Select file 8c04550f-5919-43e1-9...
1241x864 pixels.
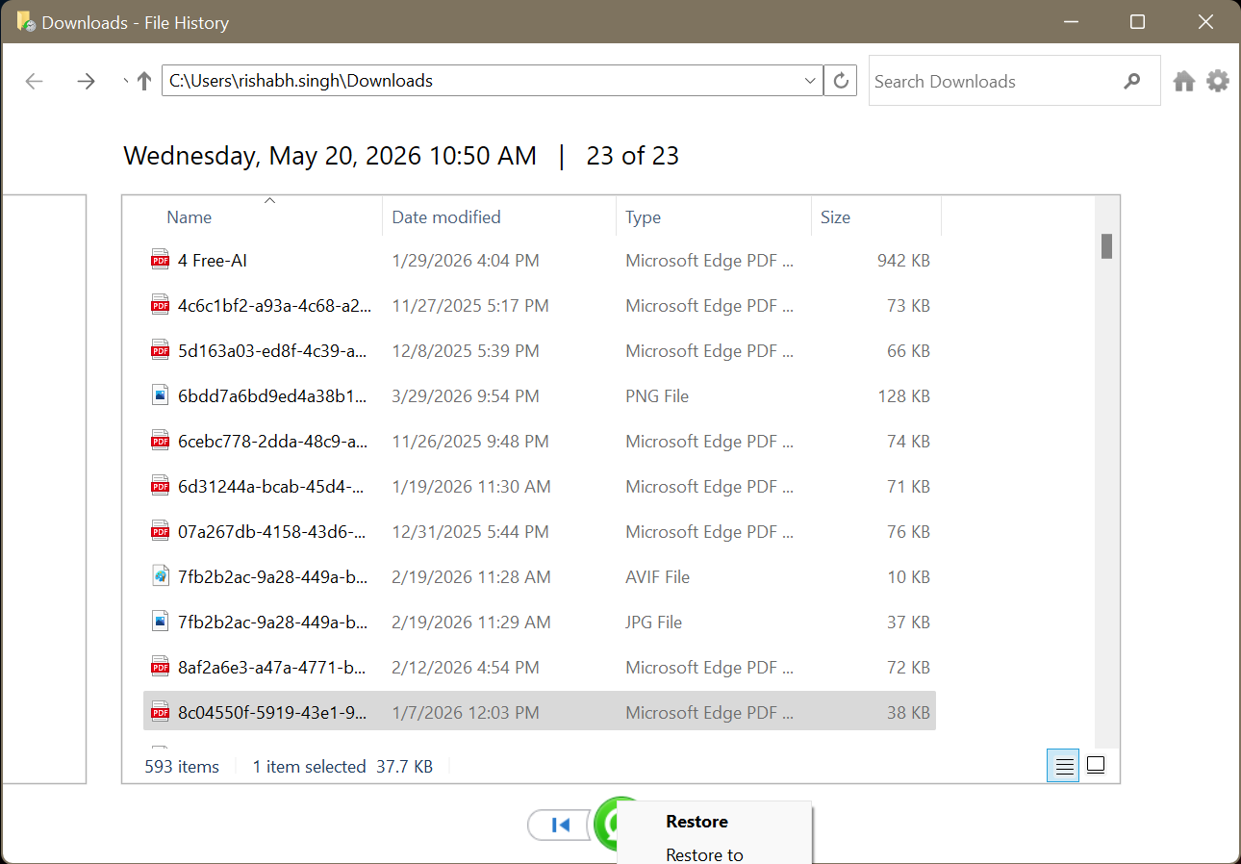[272, 712]
